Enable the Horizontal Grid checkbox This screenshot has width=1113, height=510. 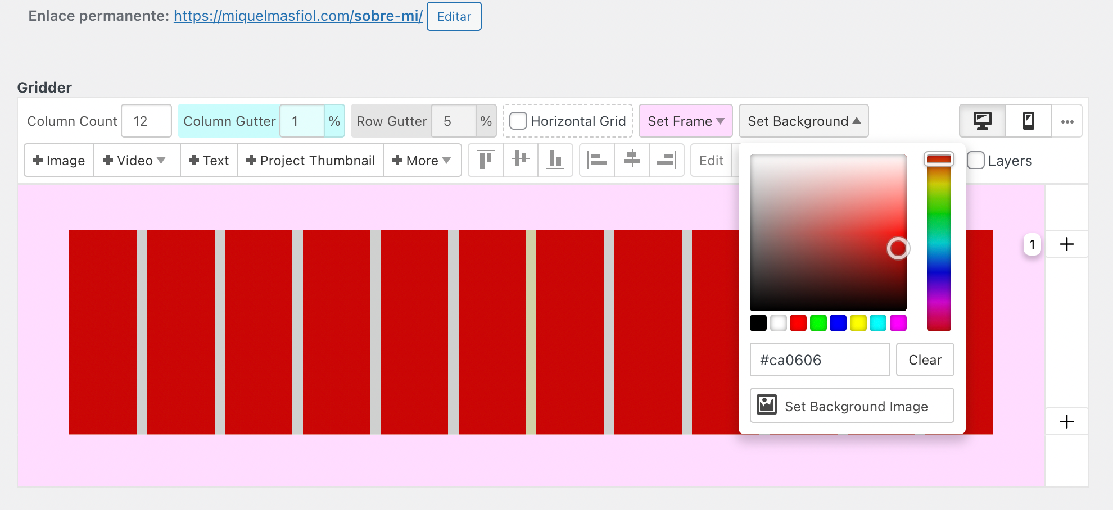(x=518, y=121)
